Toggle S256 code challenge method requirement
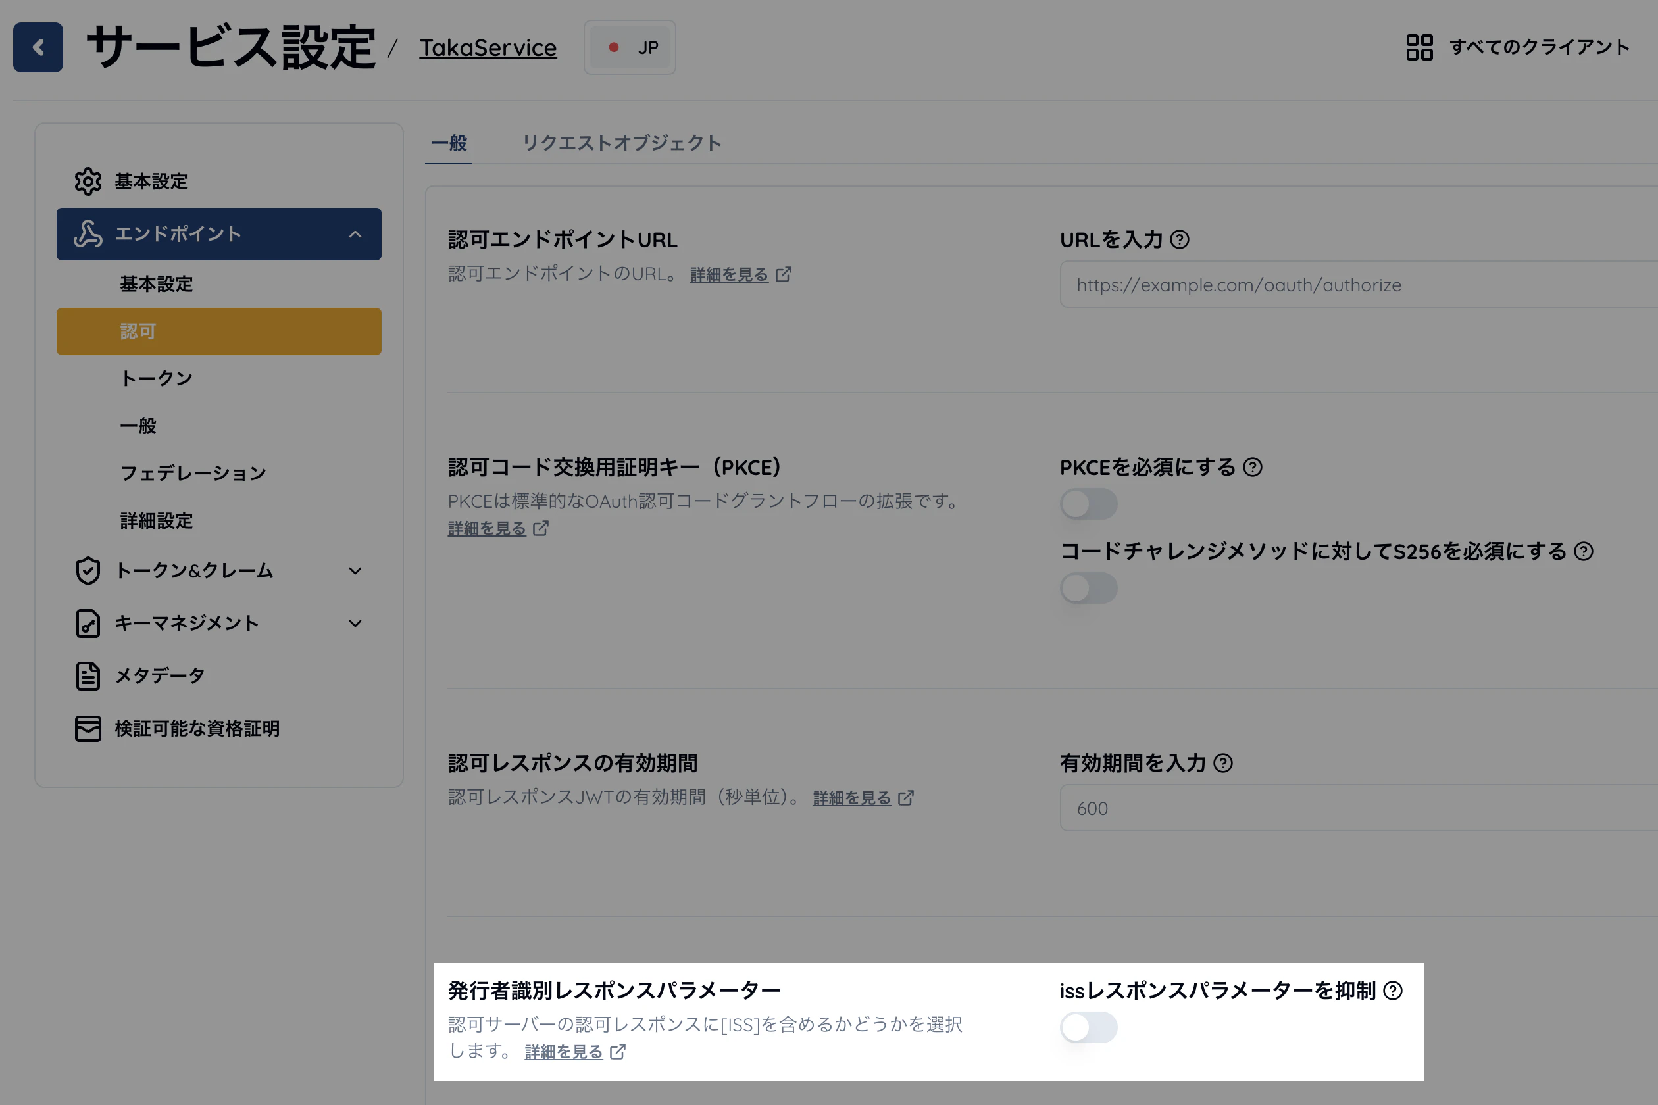Viewport: 1658px width, 1105px height. pyautogui.click(x=1088, y=589)
